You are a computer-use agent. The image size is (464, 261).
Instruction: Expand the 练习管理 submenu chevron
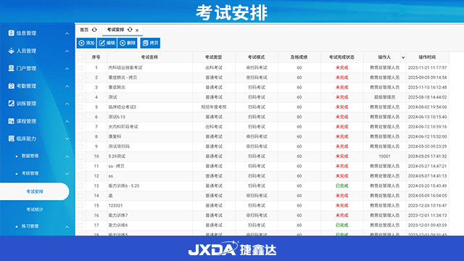[67, 227]
